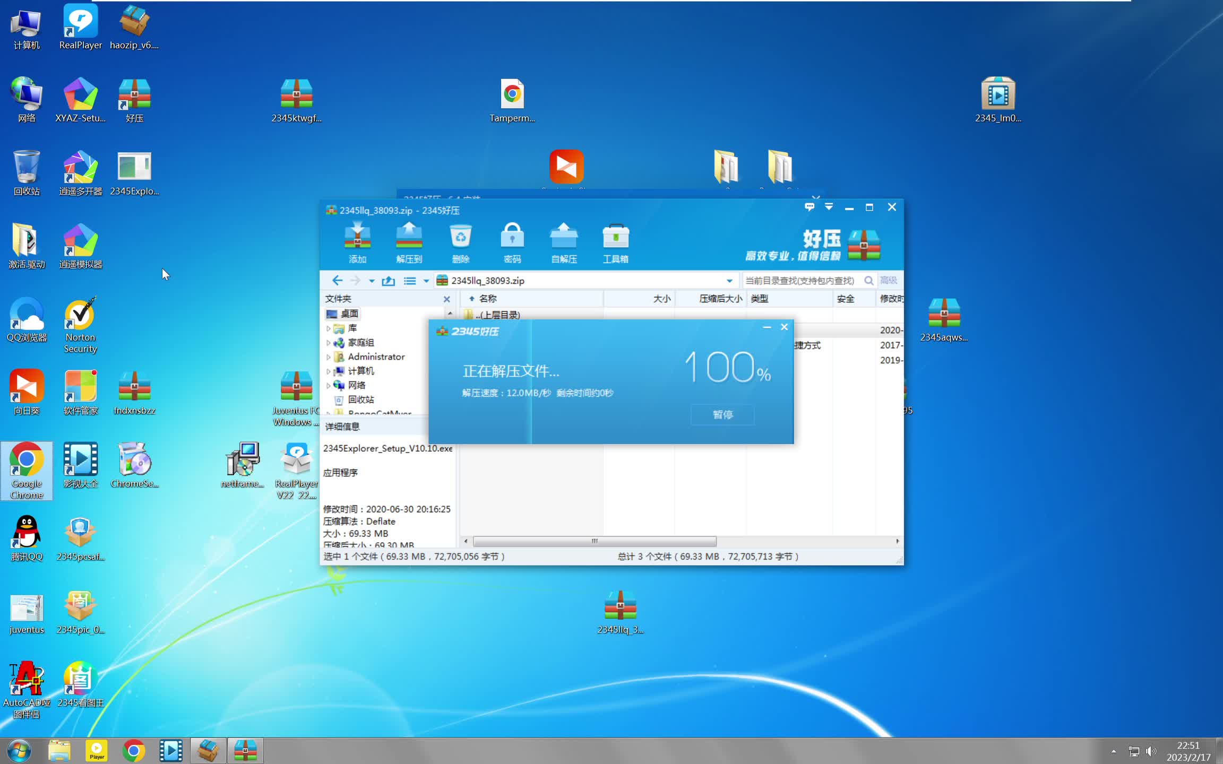Click the 解压到 (Extract to) icon
Viewport: 1223px width, 764px height.
pyautogui.click(x=409, y=242)
